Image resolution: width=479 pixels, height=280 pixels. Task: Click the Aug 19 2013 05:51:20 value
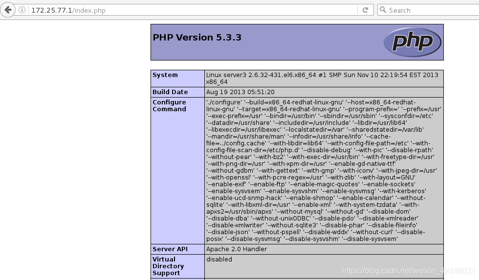coord(240,92)
